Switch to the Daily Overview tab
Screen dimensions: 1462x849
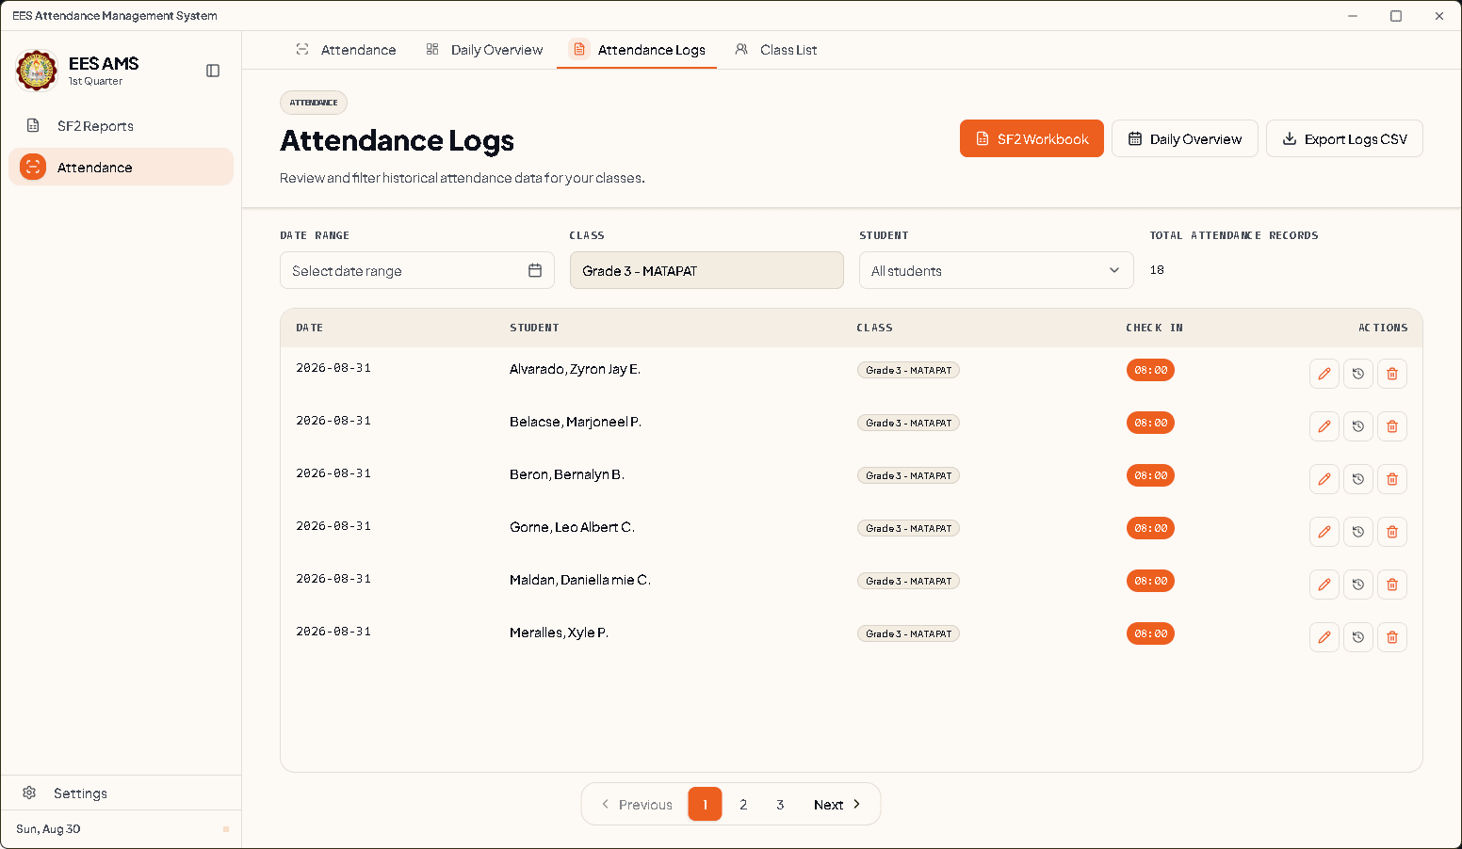click(x=484, y=50)
